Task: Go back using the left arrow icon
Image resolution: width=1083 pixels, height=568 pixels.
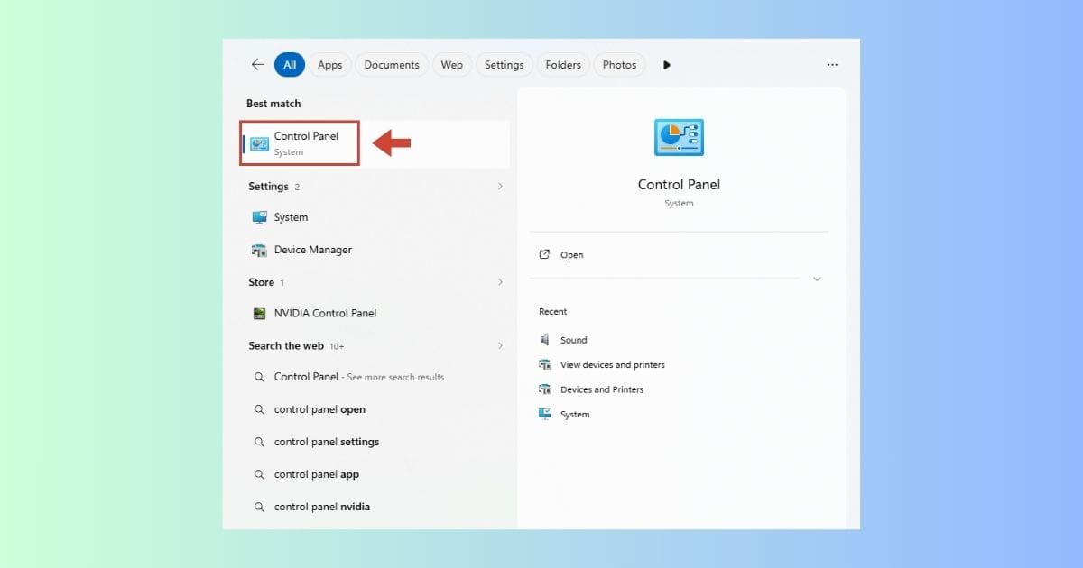Action: pos(257,65)
